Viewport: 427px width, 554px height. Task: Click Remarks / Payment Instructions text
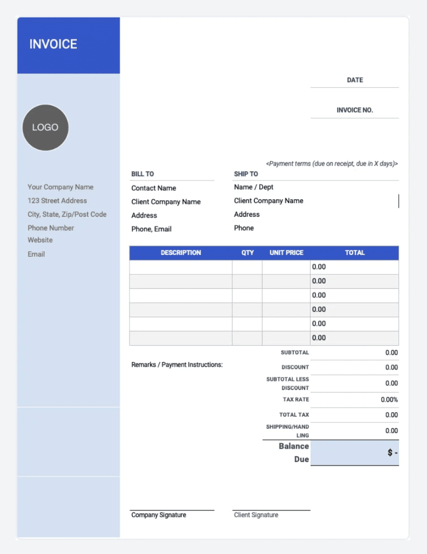177,365
